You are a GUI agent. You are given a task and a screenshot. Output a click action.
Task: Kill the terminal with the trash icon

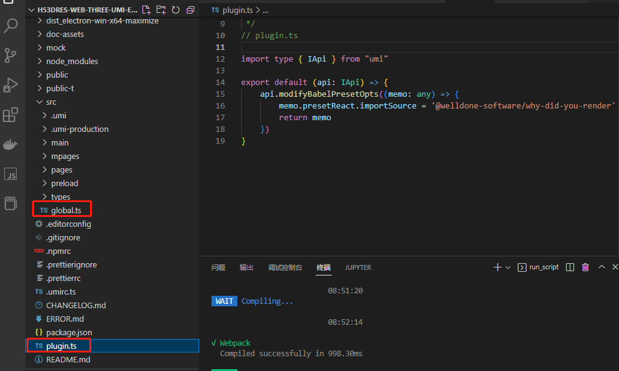point(585,266)
